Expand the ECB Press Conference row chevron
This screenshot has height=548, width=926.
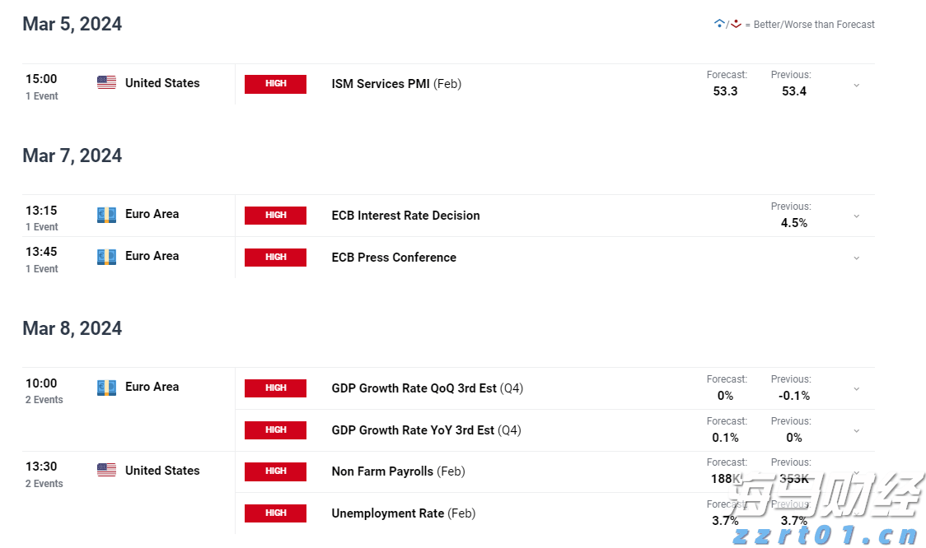[856, 258]
